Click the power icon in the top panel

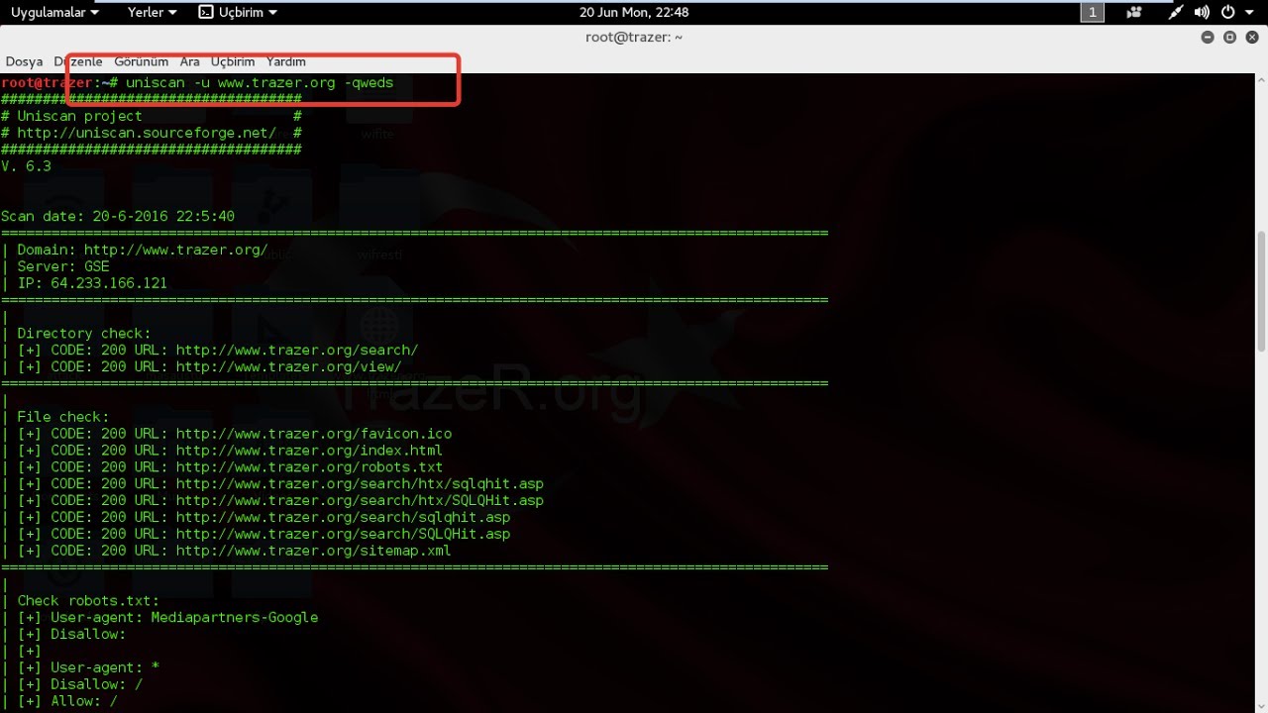(1228, 13)
